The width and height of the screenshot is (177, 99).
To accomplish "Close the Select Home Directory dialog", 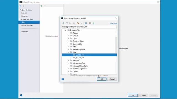I will coord(116,18).
